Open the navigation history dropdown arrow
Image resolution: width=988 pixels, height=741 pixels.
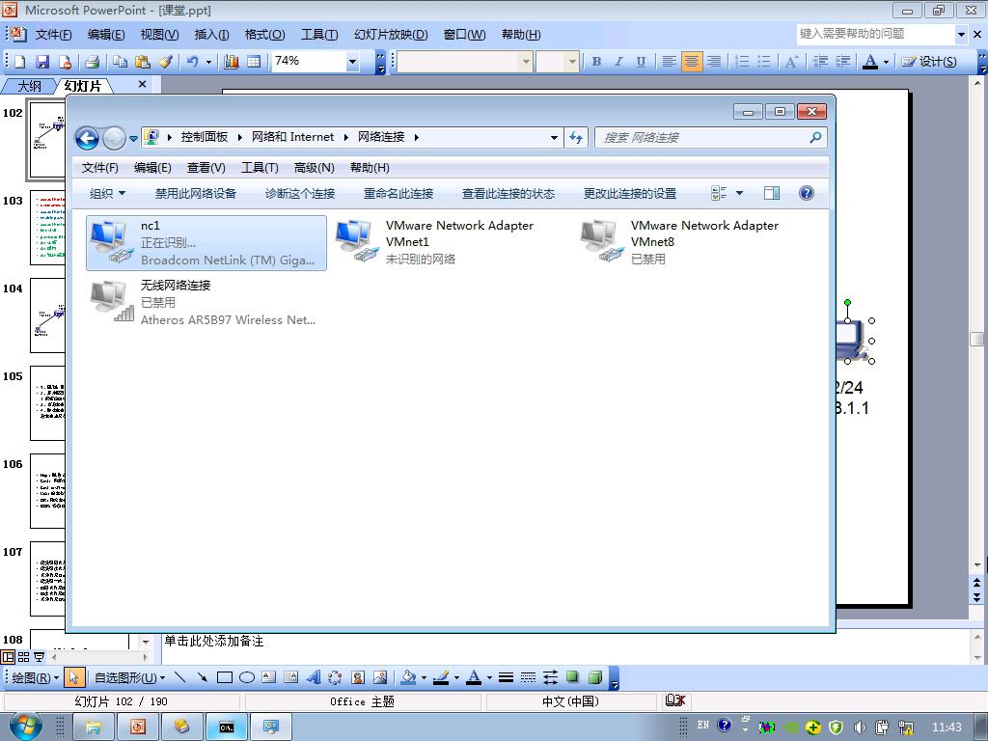pyautogui.click(x=133, y=138)
